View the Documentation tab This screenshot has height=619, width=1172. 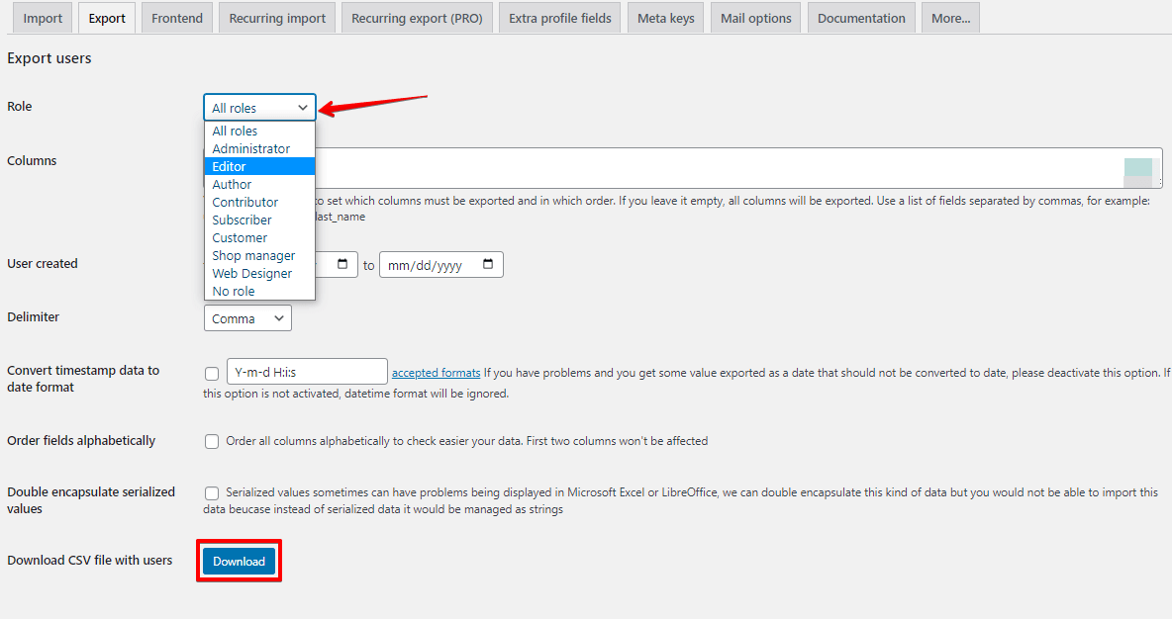(861, 17)
